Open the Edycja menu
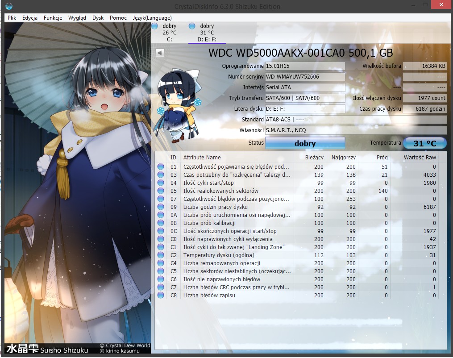453x358 pixels. [30, 18]
